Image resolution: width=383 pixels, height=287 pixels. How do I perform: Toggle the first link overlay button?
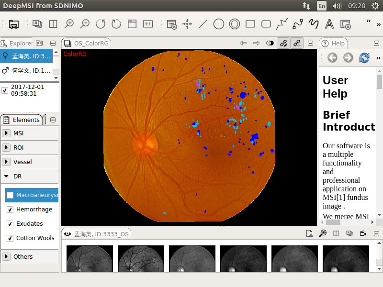[283, 43]
